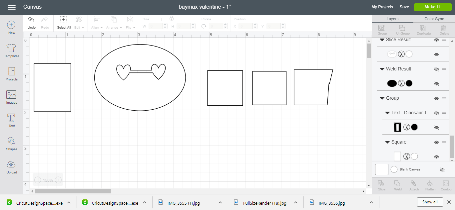Create a New project from sidebar
The height and width of the screenshot is (210, 455).
point(11,28)
